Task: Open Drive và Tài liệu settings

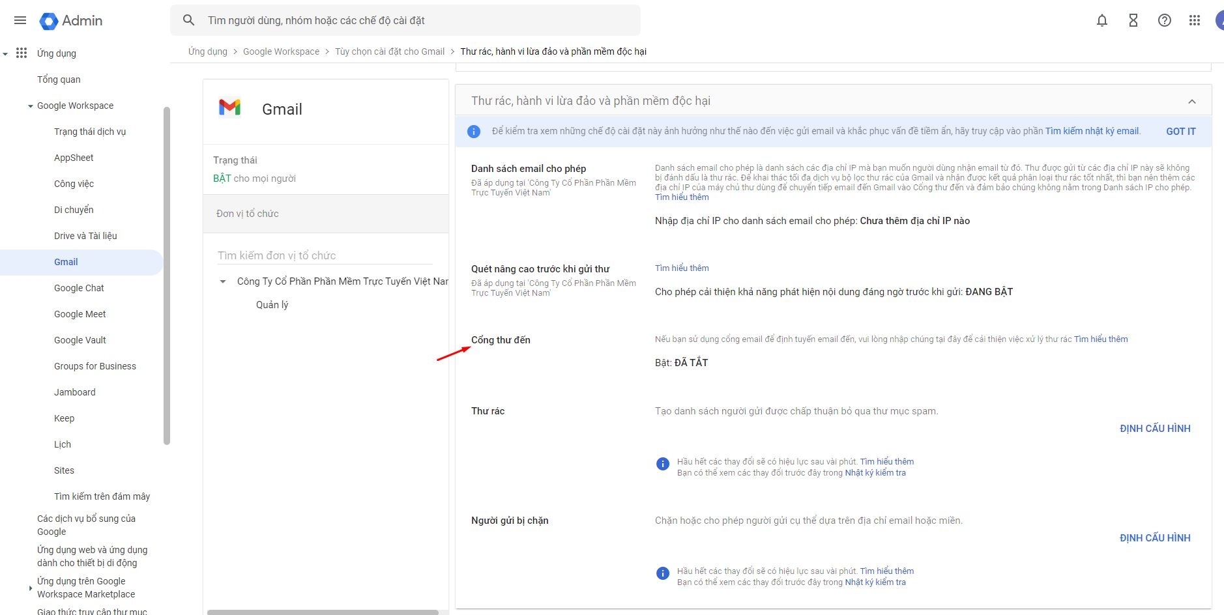Action: pos(85,236)
